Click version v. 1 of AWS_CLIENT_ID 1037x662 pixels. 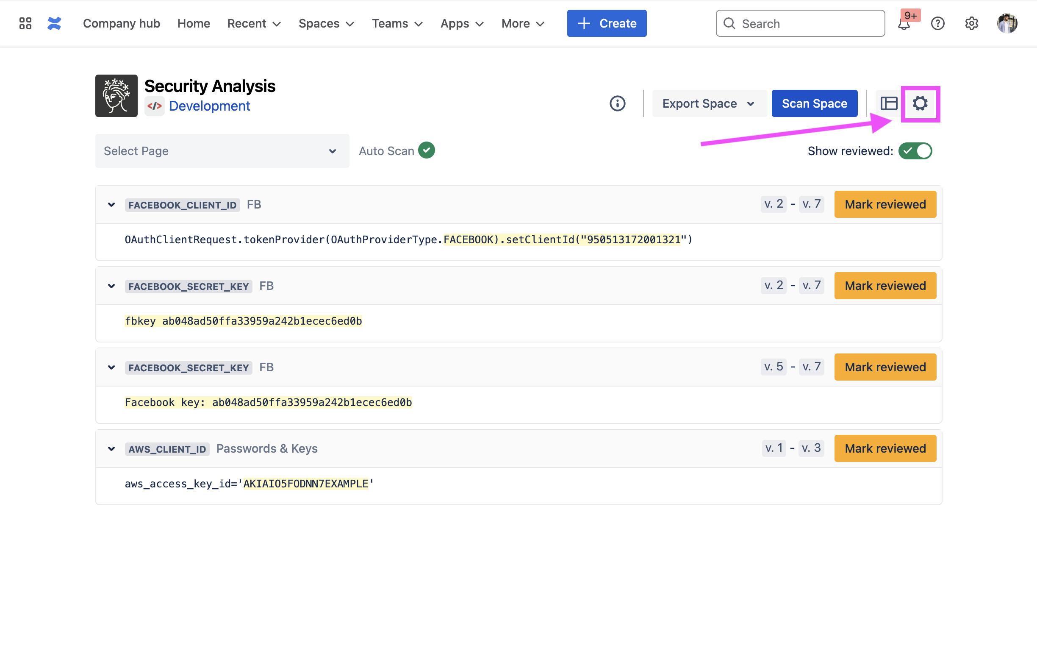point(774,448)
